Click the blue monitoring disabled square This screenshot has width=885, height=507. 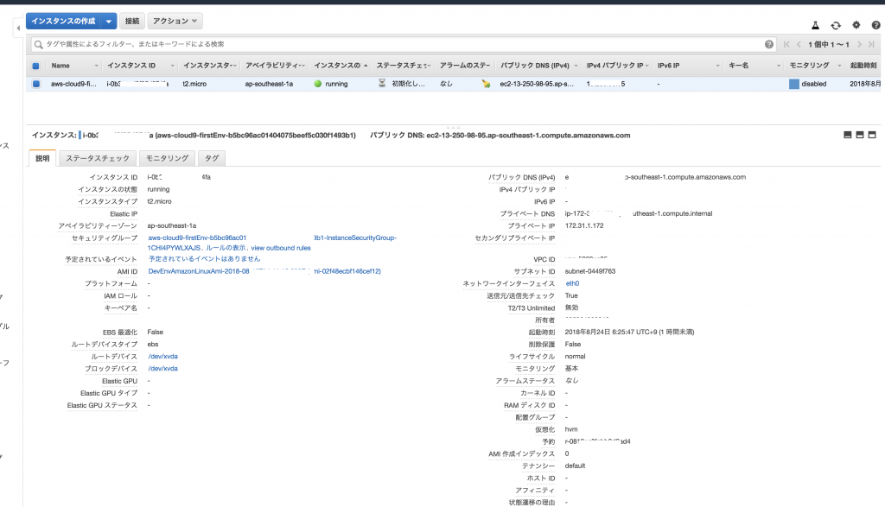(794, 84)
